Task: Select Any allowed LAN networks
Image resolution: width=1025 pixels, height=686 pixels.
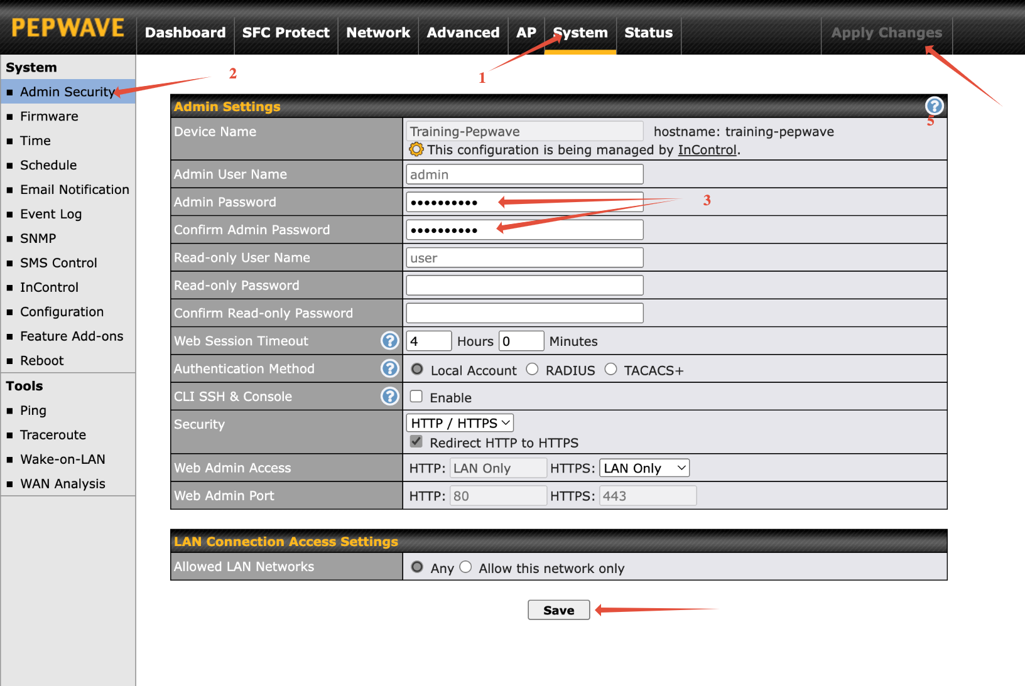Action: pyautogui.click(x=417, y=567)
